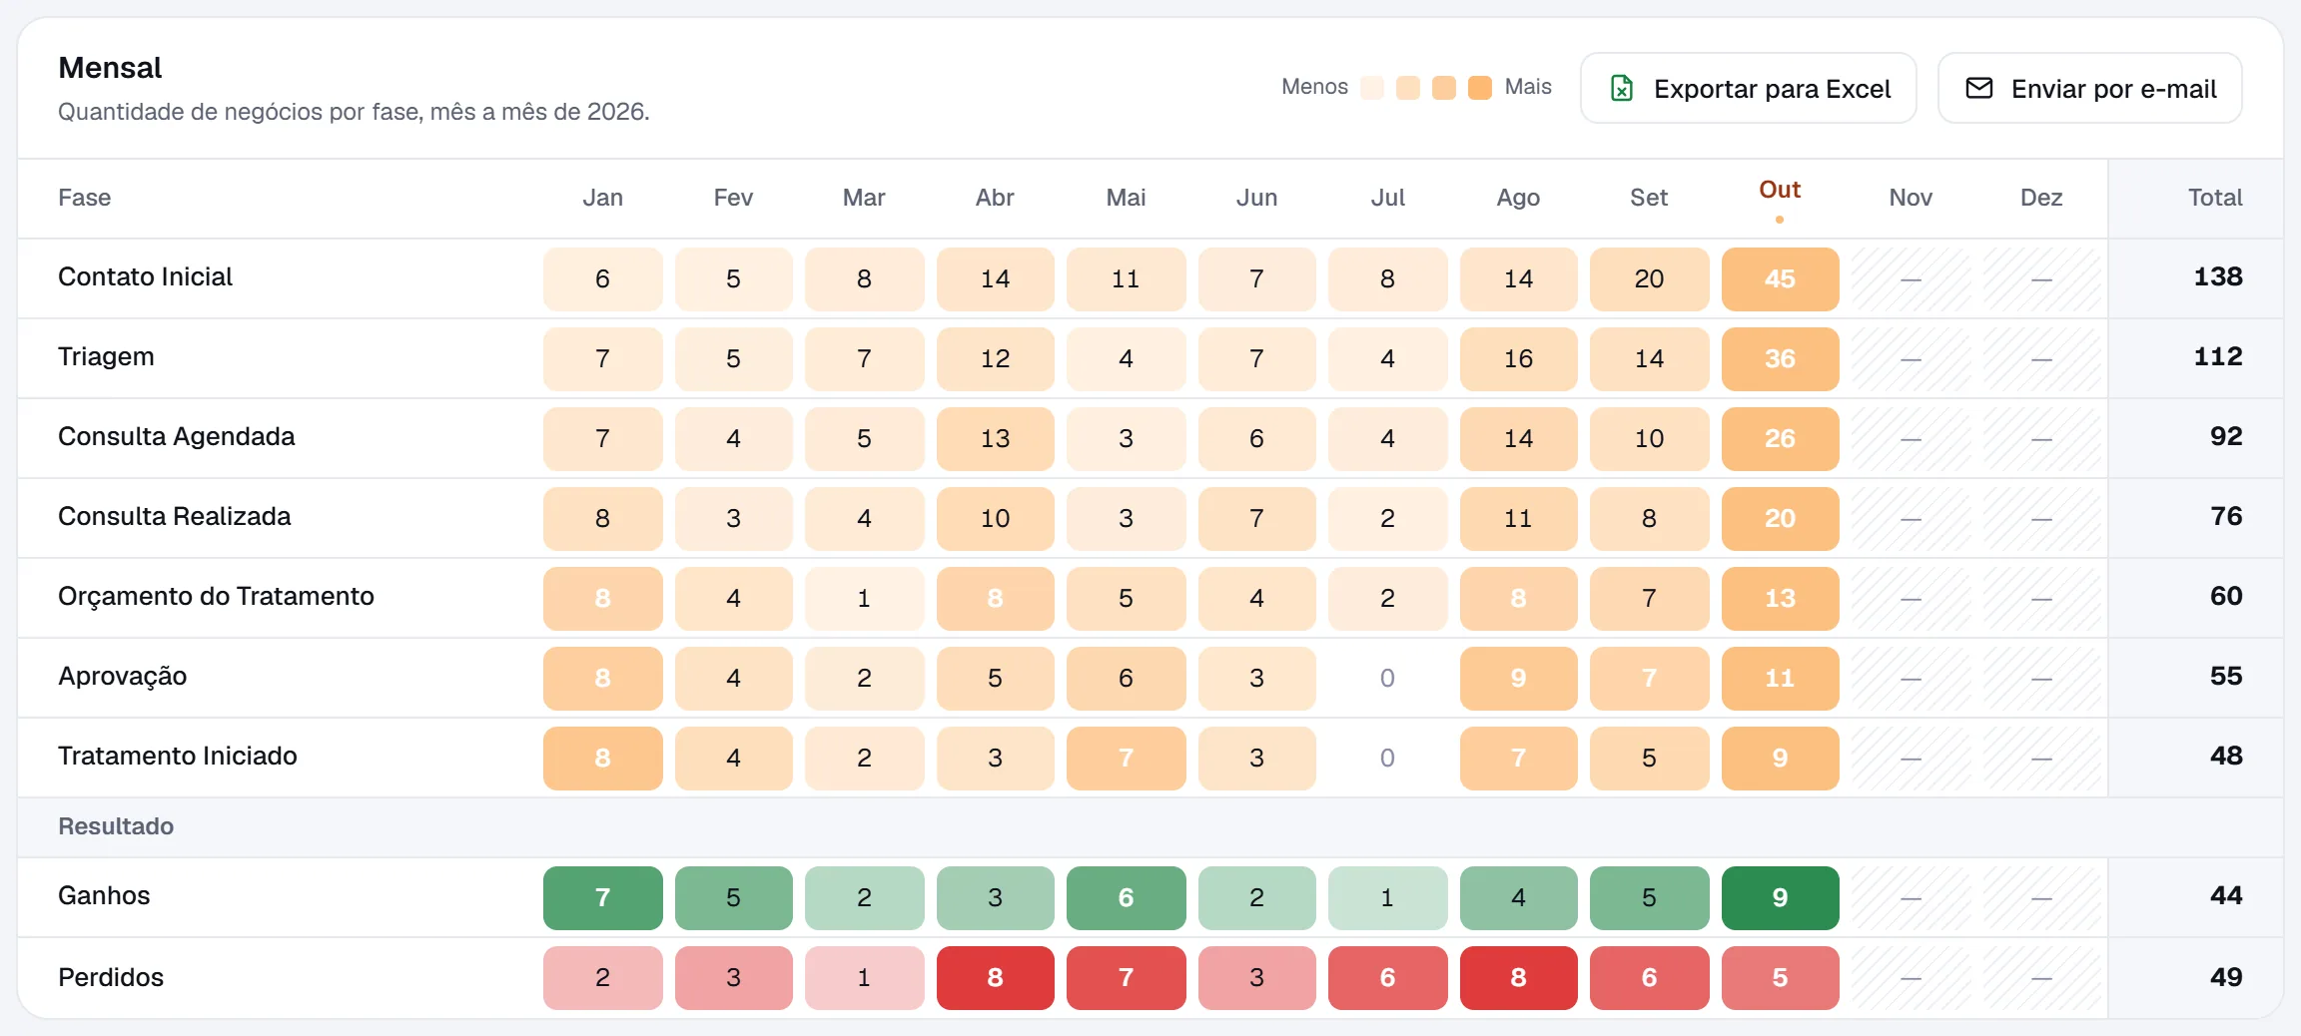Screen dimensions: 2301x1036
Task: Click the darkest legend swatch beside Mais
Action: coord(1480,87)
